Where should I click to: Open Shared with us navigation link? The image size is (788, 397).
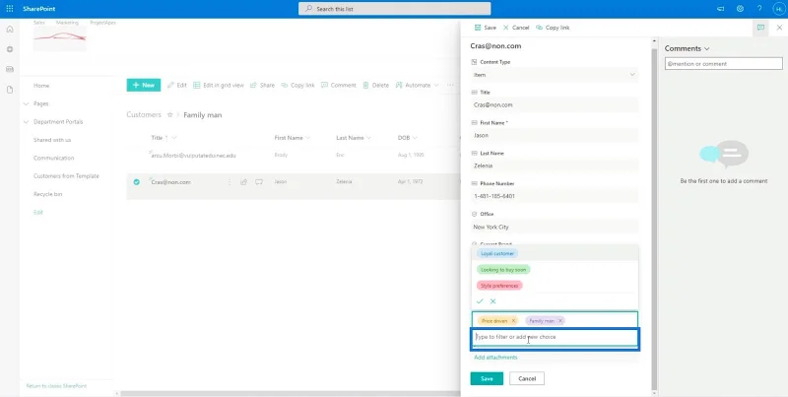[x=52, y=140]
